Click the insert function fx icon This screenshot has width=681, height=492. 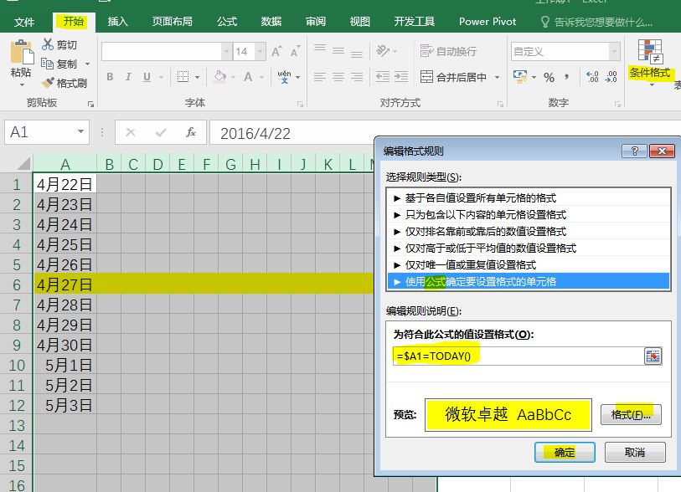191,132
